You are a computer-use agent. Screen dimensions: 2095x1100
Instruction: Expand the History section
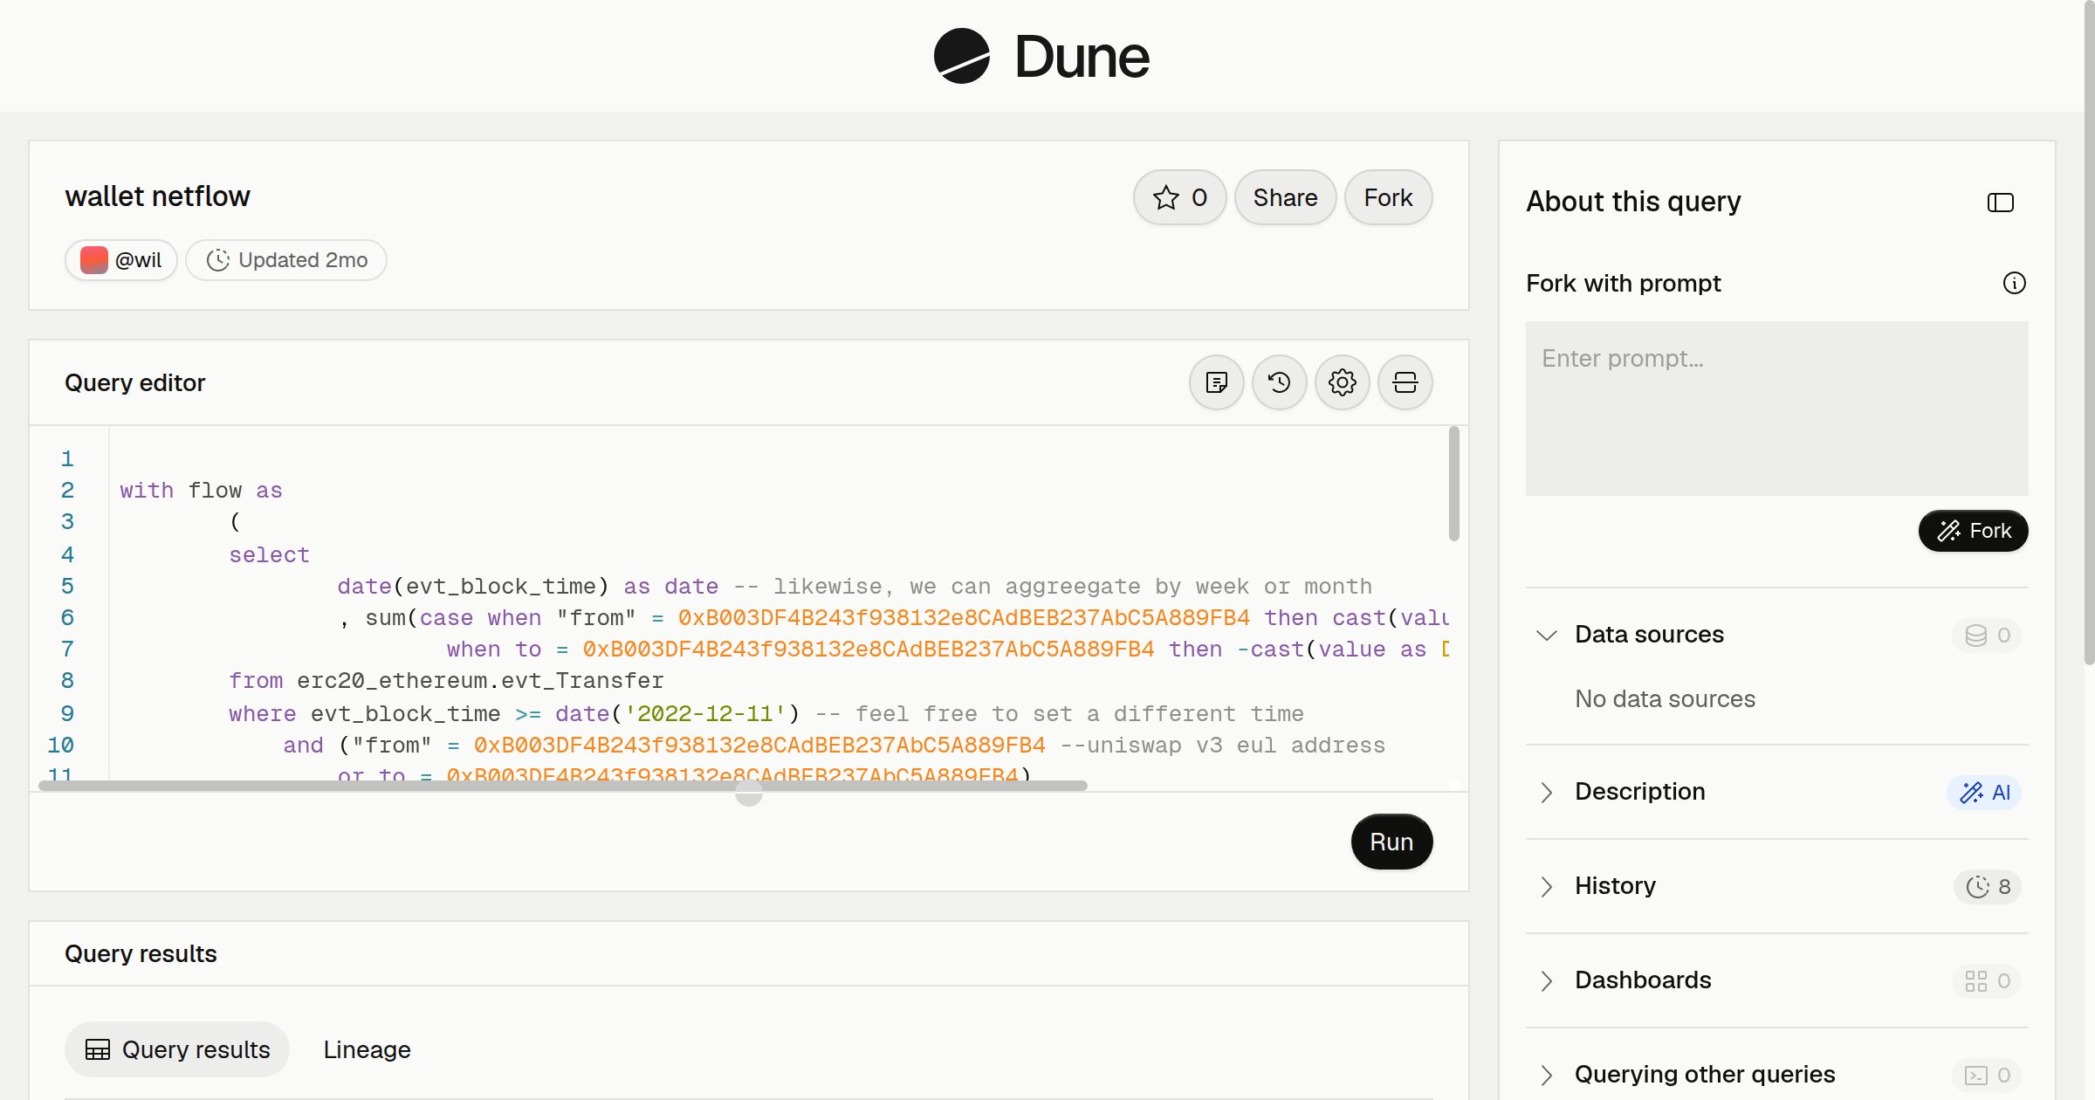(1546, 886)
